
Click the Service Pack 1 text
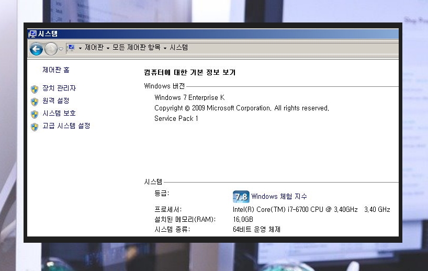click(x=176, y=118)
